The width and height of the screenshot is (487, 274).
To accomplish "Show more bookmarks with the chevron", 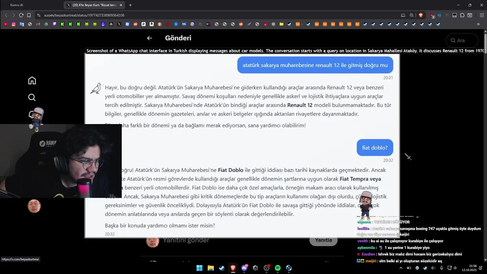I will click(478, 24).
